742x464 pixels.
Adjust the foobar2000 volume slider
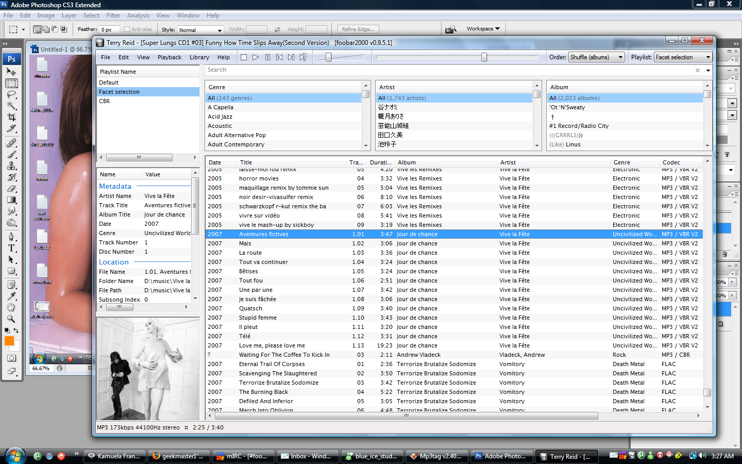pyautogui.click(x=328, y=57)
